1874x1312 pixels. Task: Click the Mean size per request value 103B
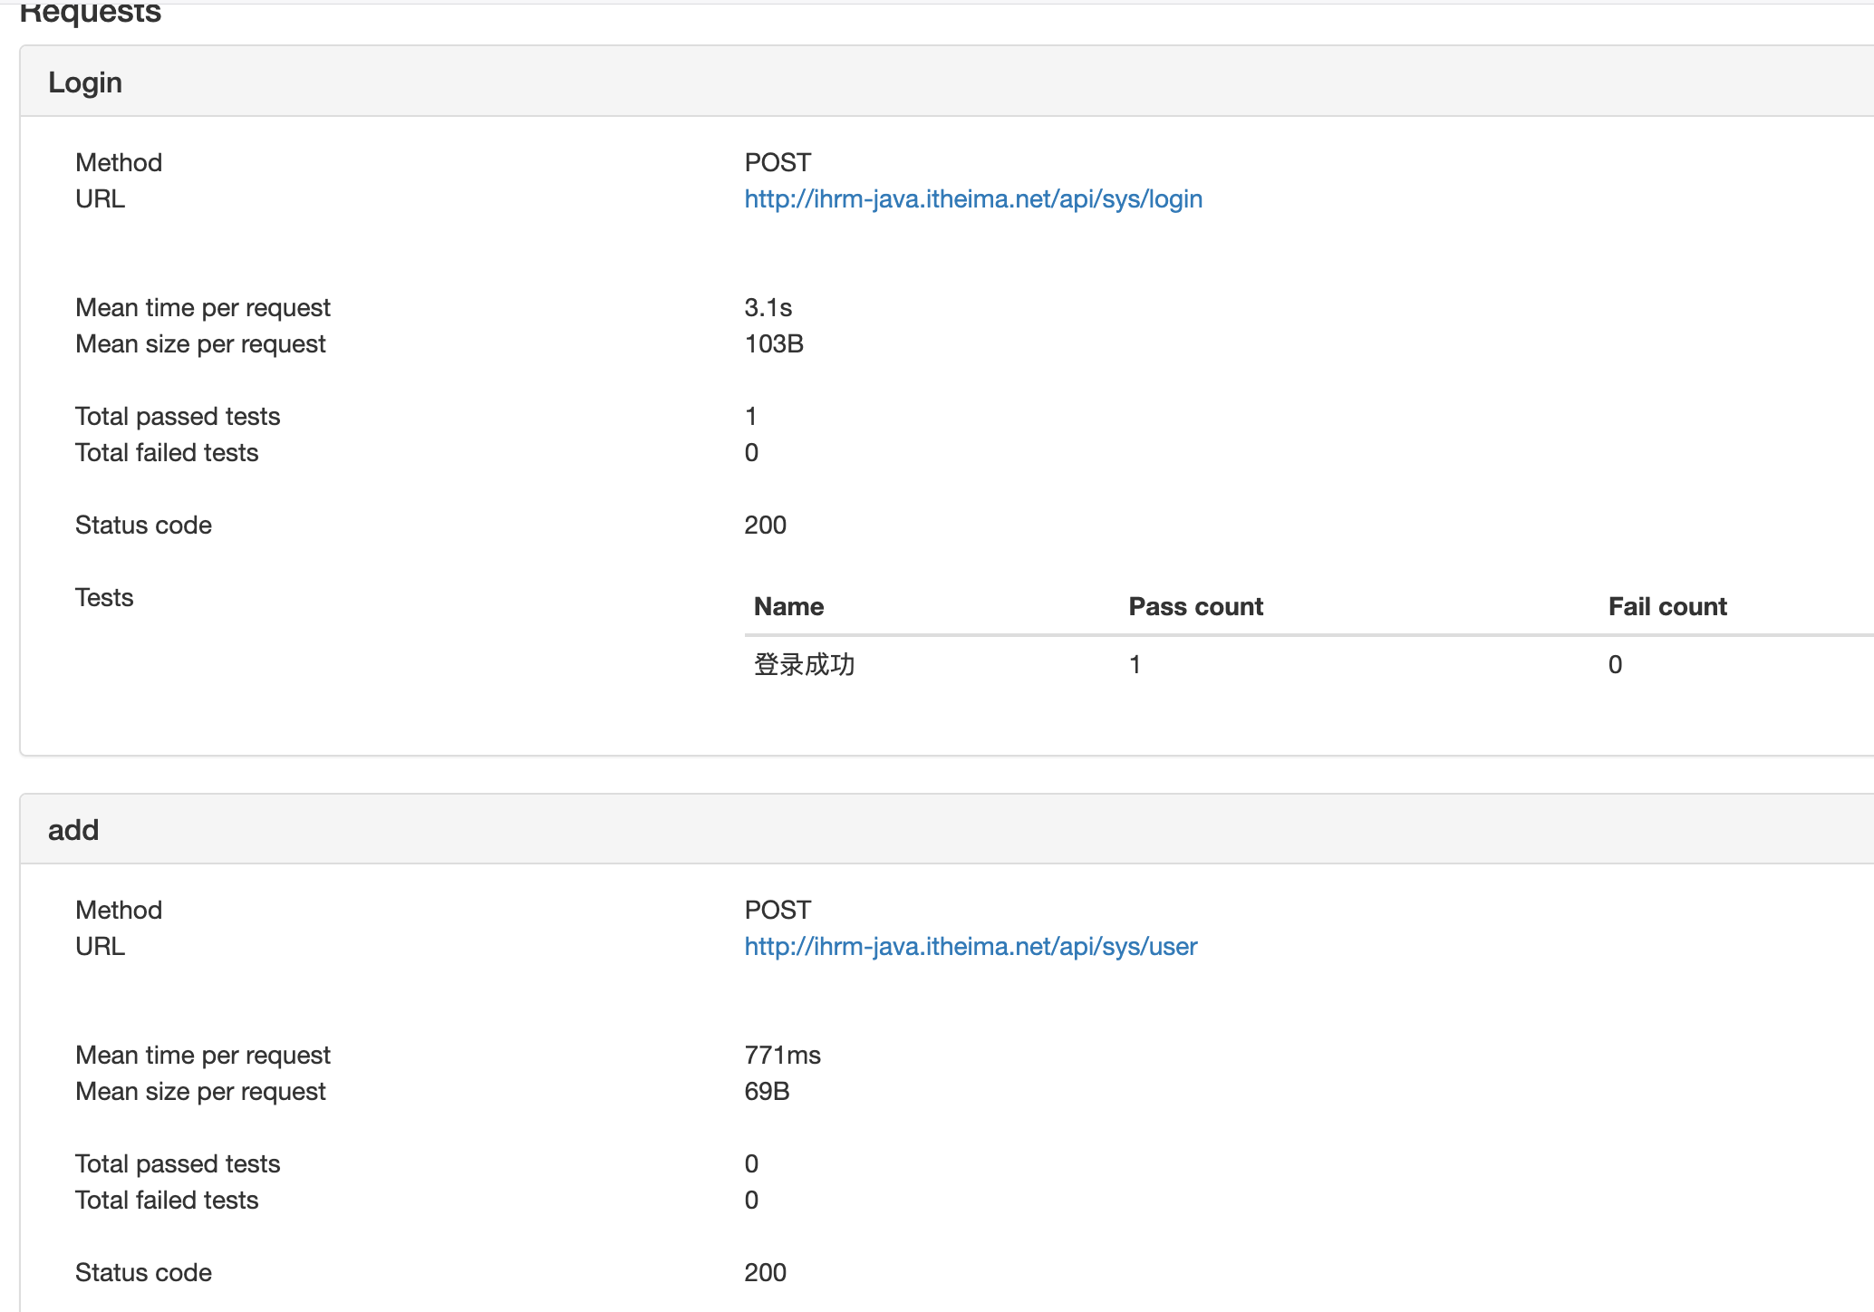tap(773, 343)
